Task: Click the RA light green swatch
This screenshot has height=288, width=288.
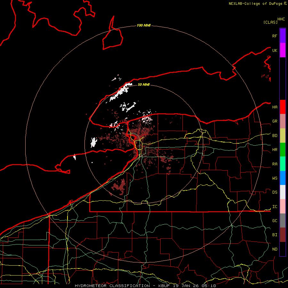Action: coord(283,164)
